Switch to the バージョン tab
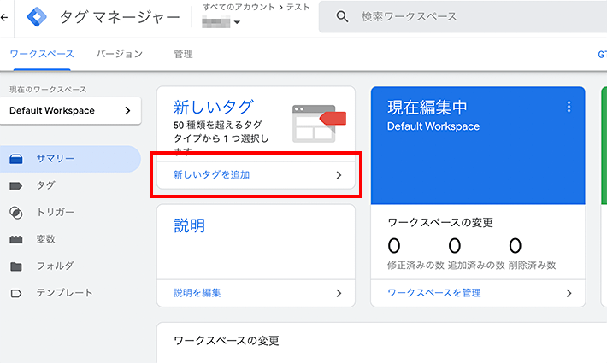The image size is (607, 363). [x=119, y=54]
